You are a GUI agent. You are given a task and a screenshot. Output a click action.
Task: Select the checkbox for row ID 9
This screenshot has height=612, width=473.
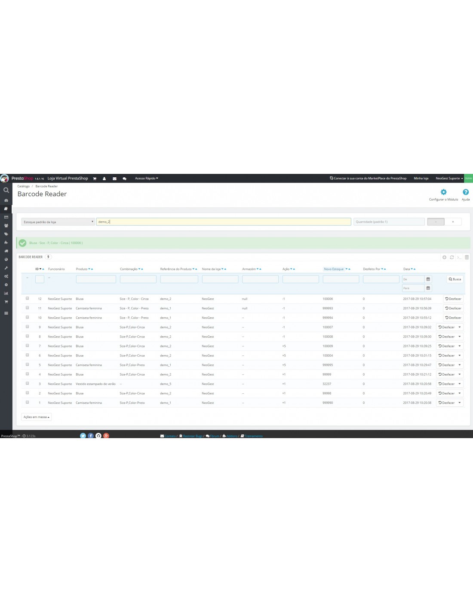click(x=27, y=327)
